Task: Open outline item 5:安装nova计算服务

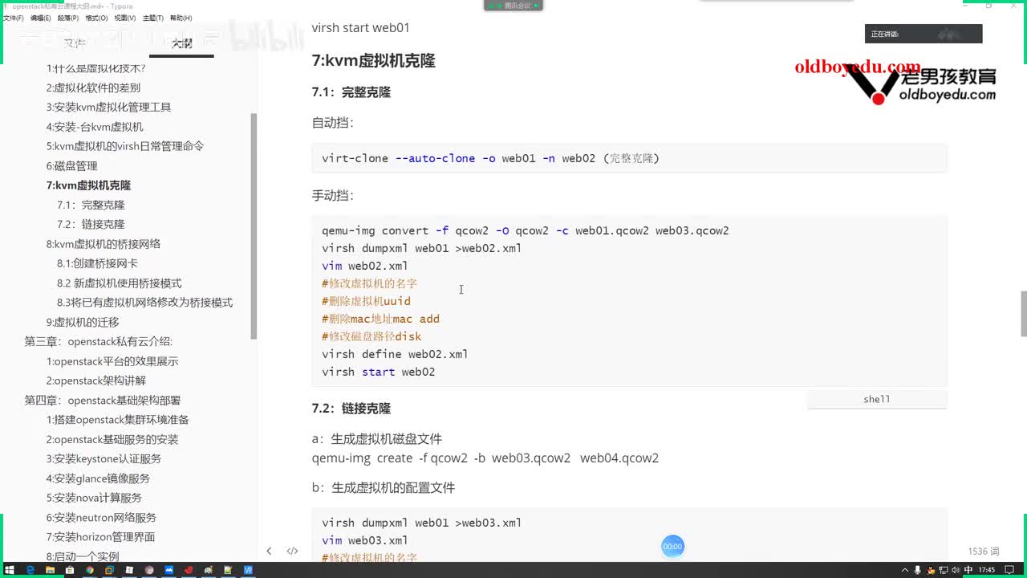Action: pyautogui.click(x=94, y=498)
